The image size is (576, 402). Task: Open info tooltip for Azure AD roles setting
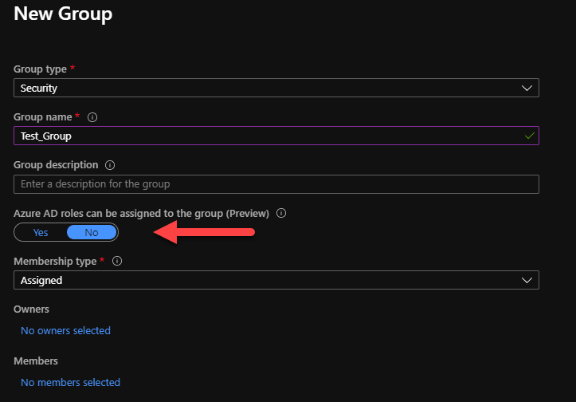(281, 214)
